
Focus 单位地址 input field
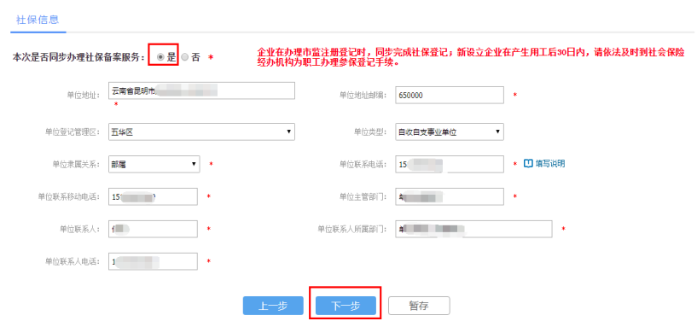click(x=201, y=91)
